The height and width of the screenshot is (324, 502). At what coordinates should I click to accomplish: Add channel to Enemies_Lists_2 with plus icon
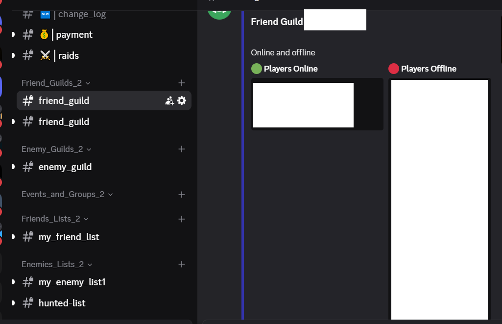pos(182,264)
